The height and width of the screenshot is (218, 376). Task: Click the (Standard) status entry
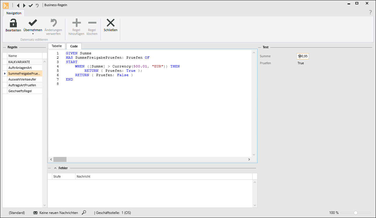17,213
